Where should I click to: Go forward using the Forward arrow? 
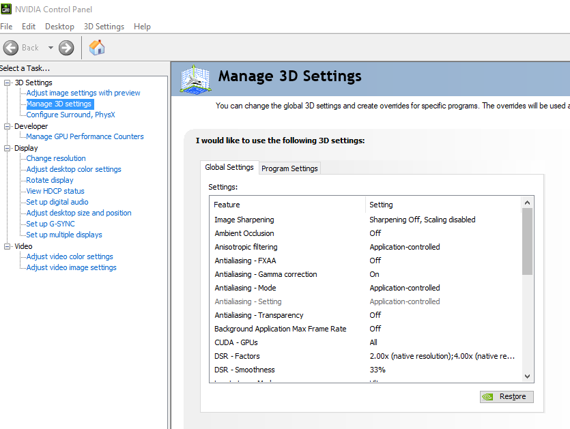pos(66,48)
